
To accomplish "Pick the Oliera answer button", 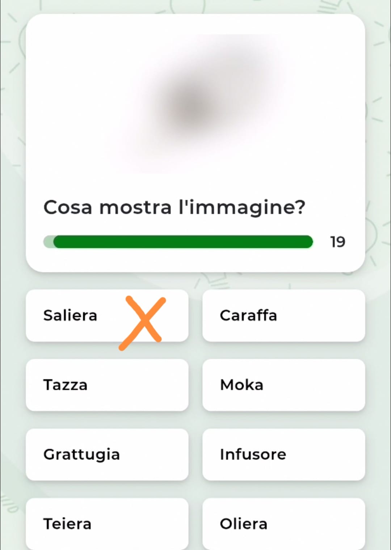I will (x=283, y=524).
